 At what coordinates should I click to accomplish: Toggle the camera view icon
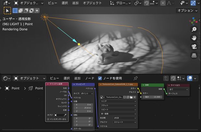point(194,47)
